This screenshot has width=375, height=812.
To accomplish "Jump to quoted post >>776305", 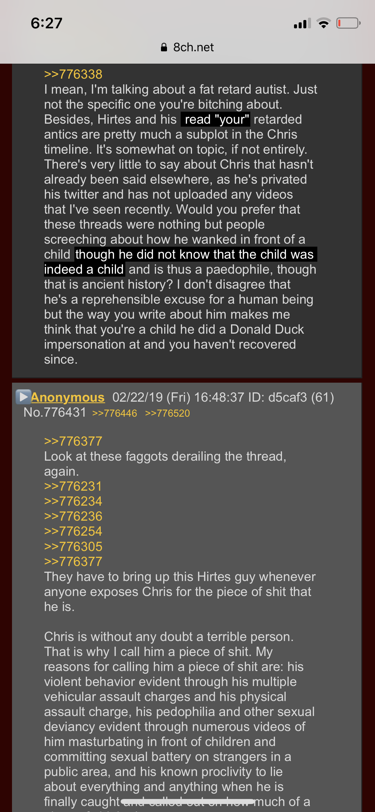I will [x=73, y=547].
